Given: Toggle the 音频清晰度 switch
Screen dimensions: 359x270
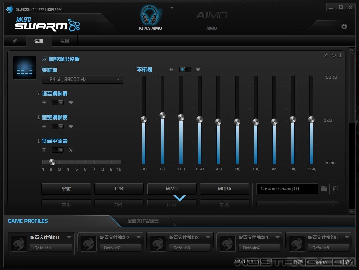Looking at the screenshot, I should pyautogui.click(x=58, y=126).
